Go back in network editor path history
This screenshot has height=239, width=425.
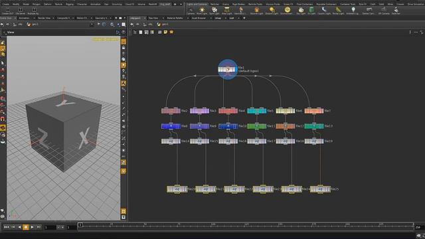(x=132, y=25)
